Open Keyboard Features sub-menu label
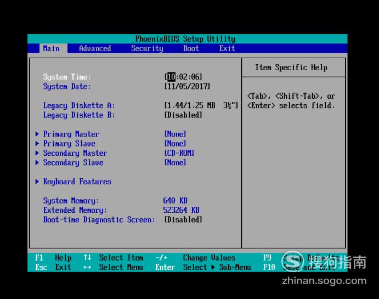 77,182
